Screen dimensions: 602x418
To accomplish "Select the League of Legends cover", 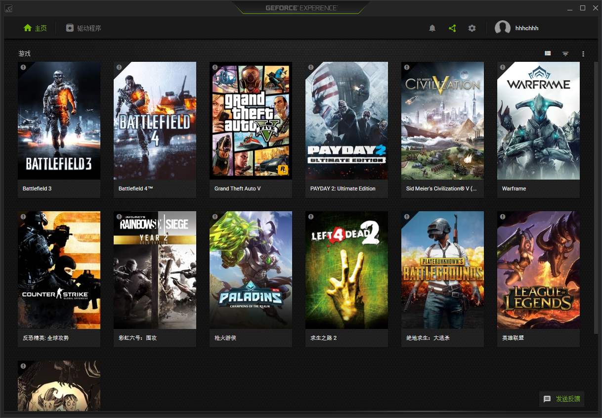I will (538, 270).
